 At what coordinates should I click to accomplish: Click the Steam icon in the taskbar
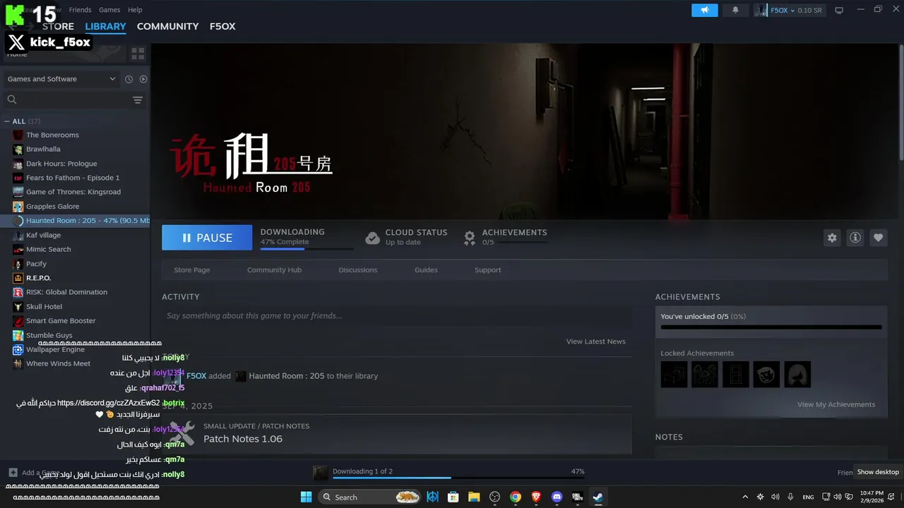coord(597,497)
